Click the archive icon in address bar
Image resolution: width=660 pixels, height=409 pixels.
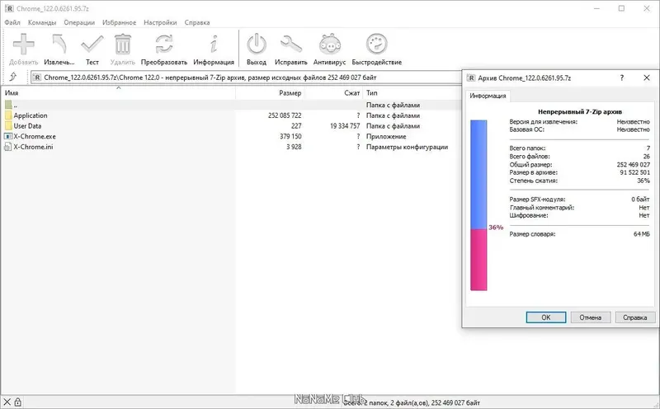[x=37, y=78]
